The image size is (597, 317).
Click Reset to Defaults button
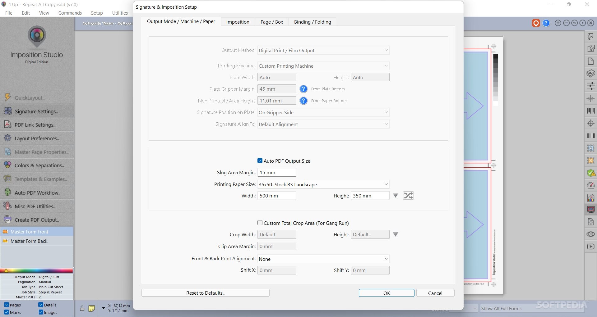(206, 293)
